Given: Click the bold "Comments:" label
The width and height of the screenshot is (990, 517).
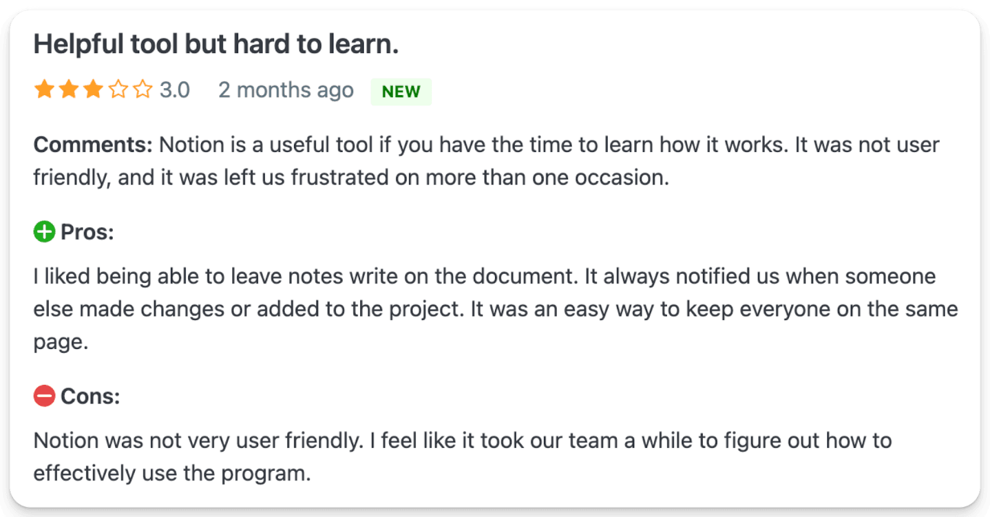Looking at the screenshot, I should pyautogui.click(x=93, y=145).
